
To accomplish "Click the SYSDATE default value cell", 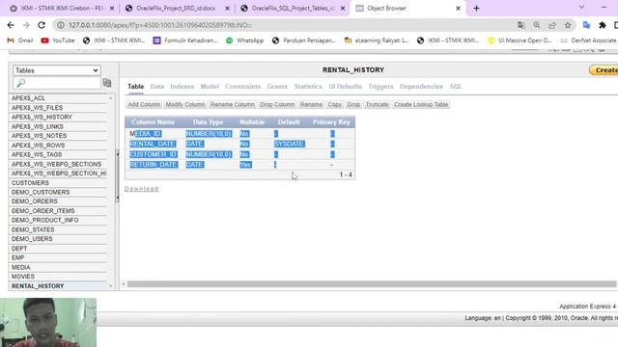I will [x=289, y=144].
